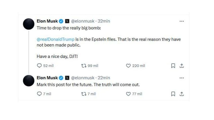Bookmark the 'truth will come out' post
The height and width of the screenshot is (120, 214).
[173, 94]
